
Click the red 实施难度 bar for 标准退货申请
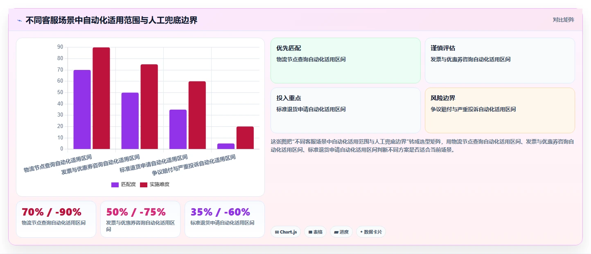tap(197, 115)
